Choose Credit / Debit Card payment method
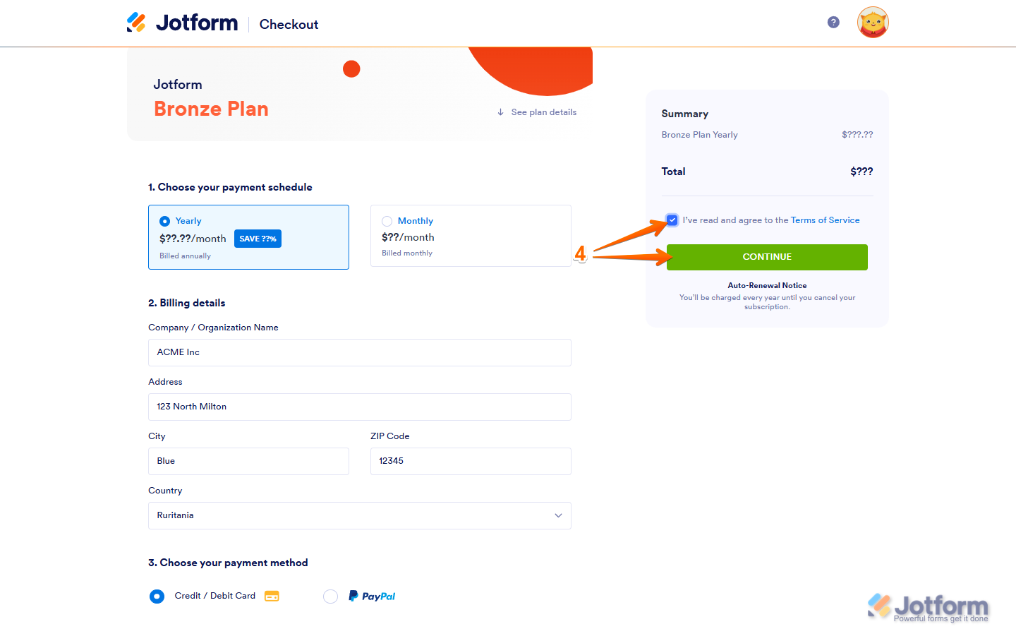The height and width of the screenshot is (641, 1016). 157,597
